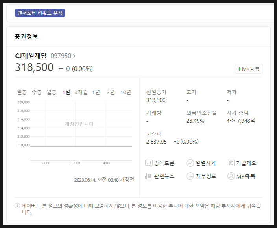Viewport: 277px width, 228px height.
Task: Click the 재무정보 pie chart icon
Action: point(190,176)
